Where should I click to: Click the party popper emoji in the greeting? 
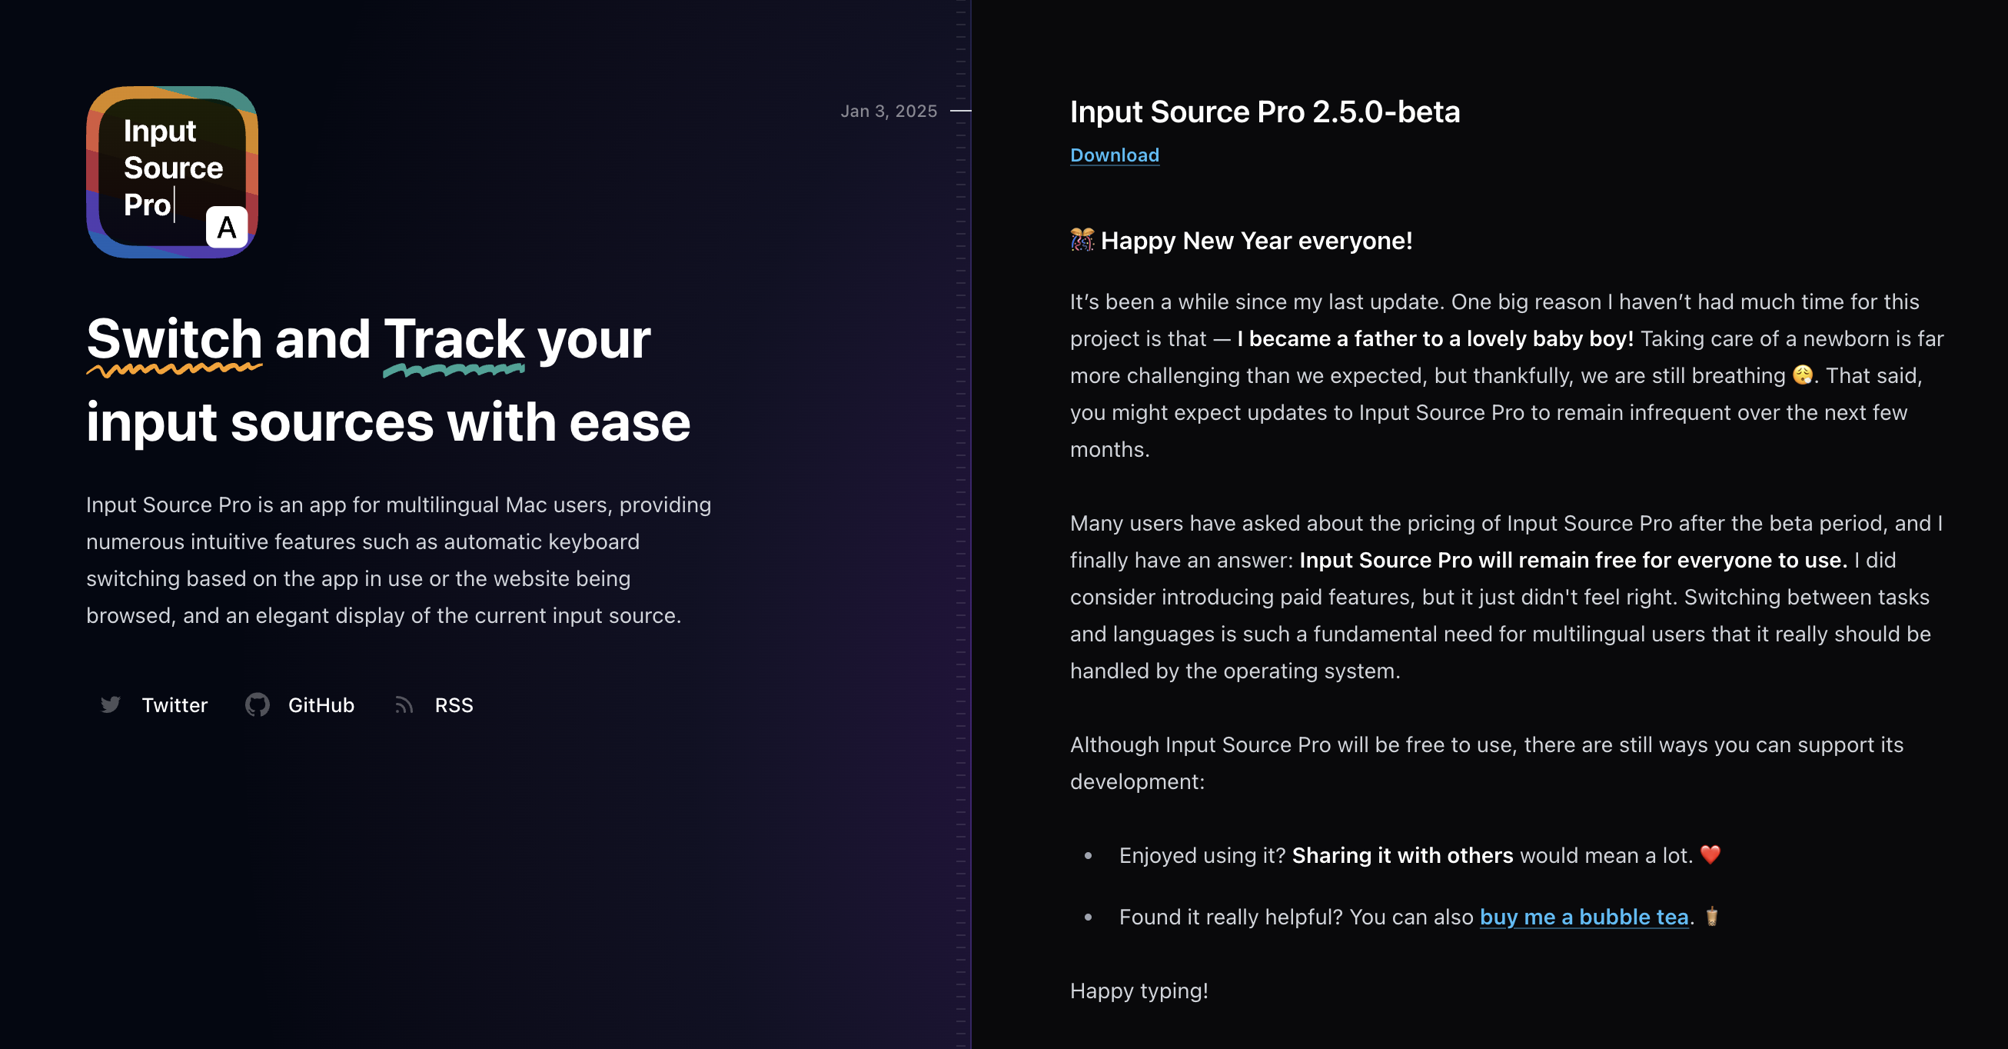[x=1083, y=240]
